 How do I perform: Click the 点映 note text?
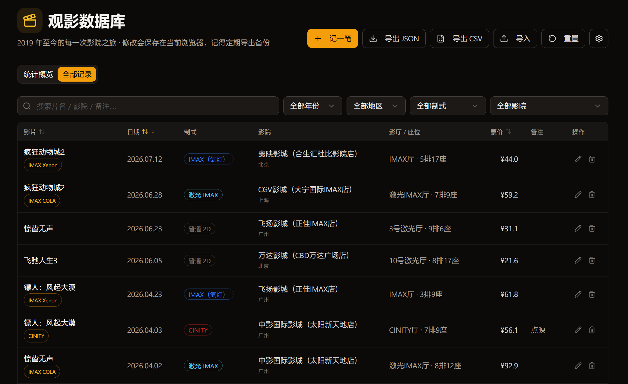pos(538,330)
